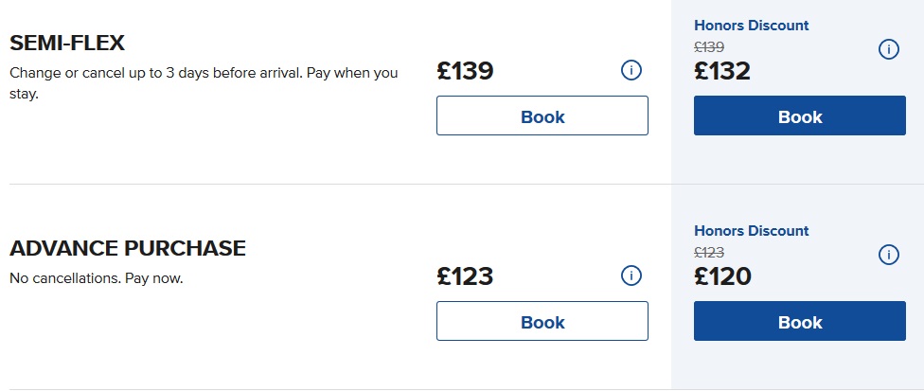Viewport: 924px width, 391px height.
Task: Open info icon beside Semi-Flex £139 rate
Action: [x=631, y=70]
